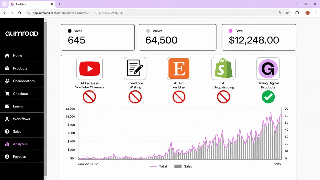
Task: Toggle the Sales series in chart legend
Action: click(x=183, y=166)
